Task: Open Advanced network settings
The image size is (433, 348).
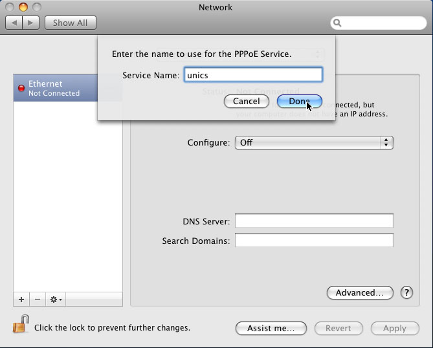Action: pos(360,292)
